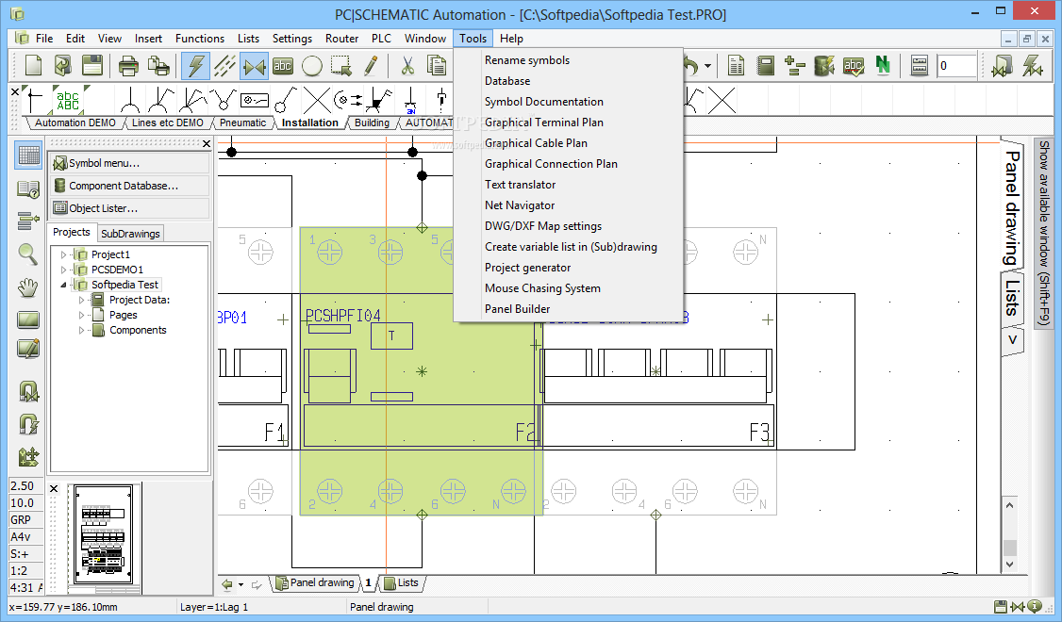
Task: Click the green N icon in toolbar
Action: (883, 65)
